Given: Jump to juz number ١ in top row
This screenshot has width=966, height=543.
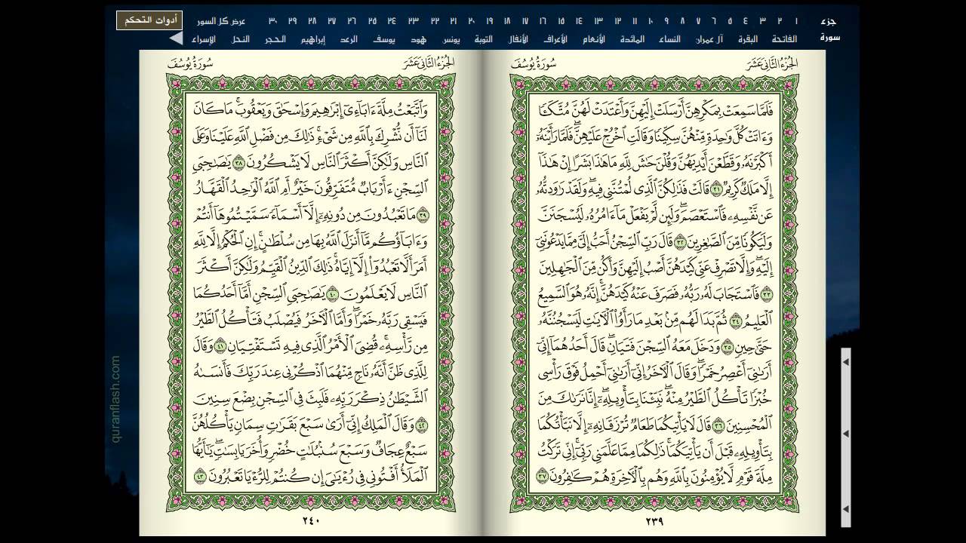Looking at the screenshot, I should click(796, 21).
